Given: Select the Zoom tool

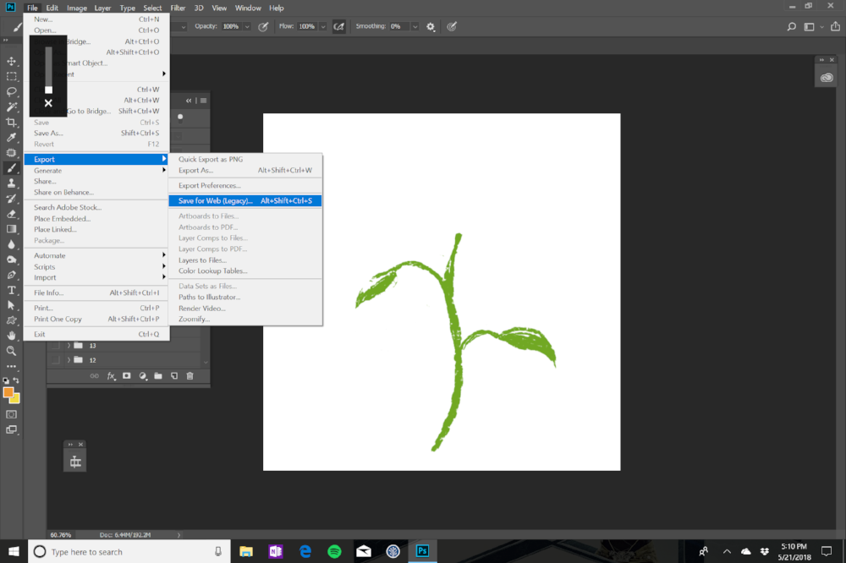Looking at the screenshot, I should pyautogui.click(x=11, y=351).
